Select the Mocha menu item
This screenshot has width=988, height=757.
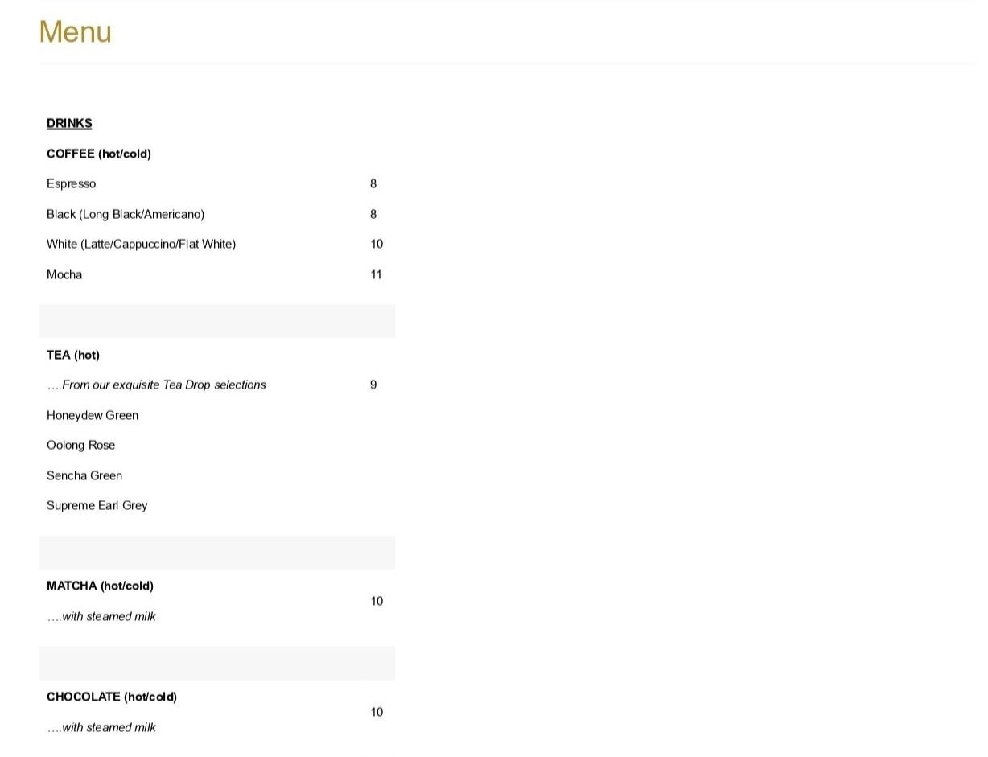(x=64, y=274)
